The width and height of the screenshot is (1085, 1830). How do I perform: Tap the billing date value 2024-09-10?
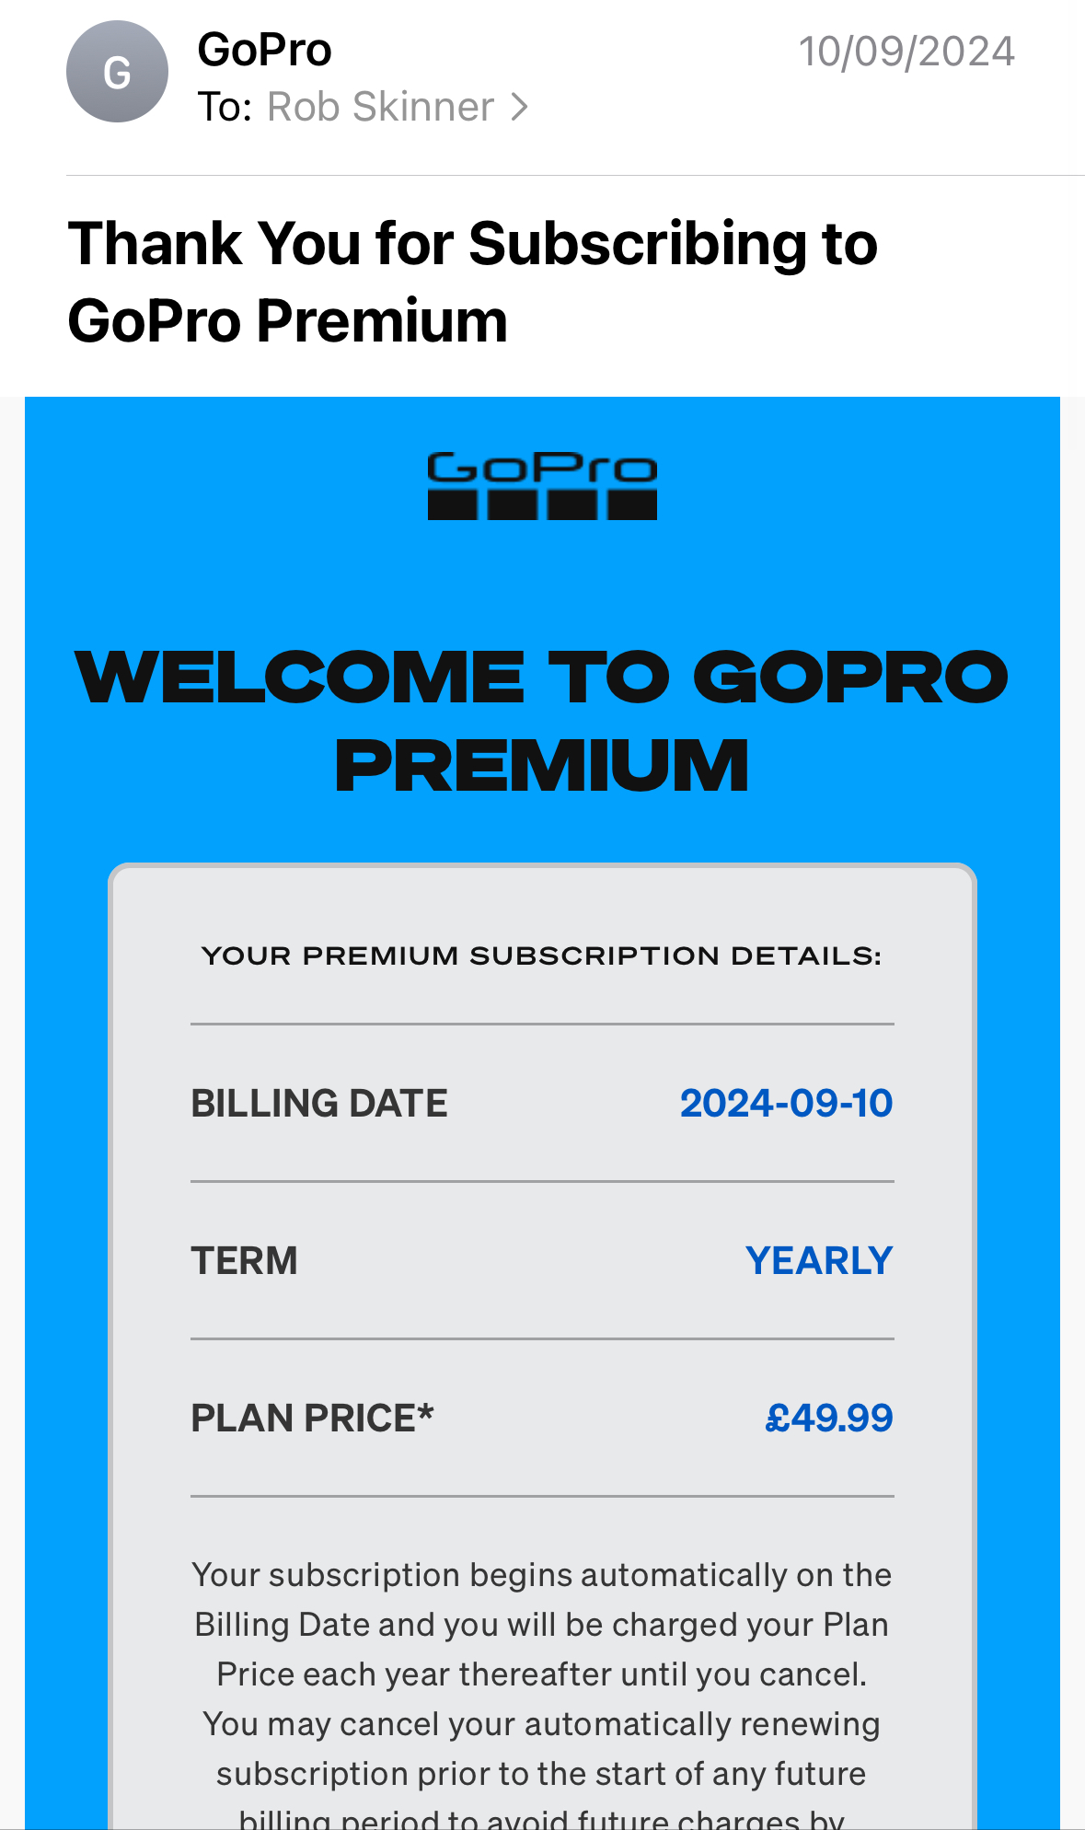(786, 1103)
